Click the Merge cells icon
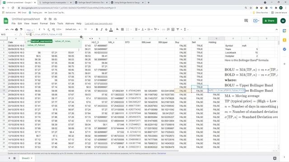 pos(127,29)
